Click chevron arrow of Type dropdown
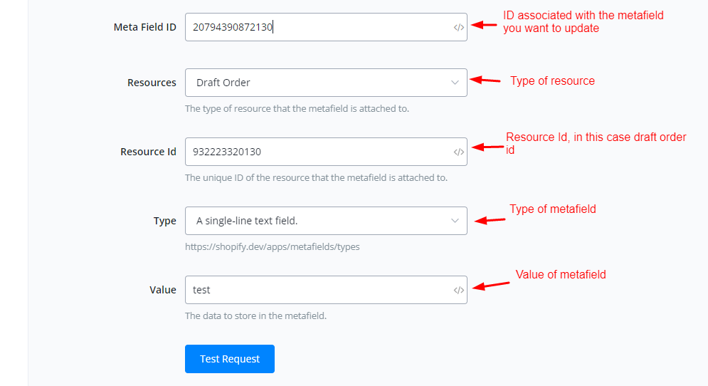The width and height of the screenshot is (708, 386). coord(455,221)
